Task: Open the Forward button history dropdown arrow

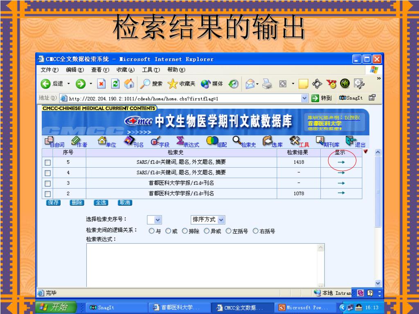Action: click(x=91, y=84)
